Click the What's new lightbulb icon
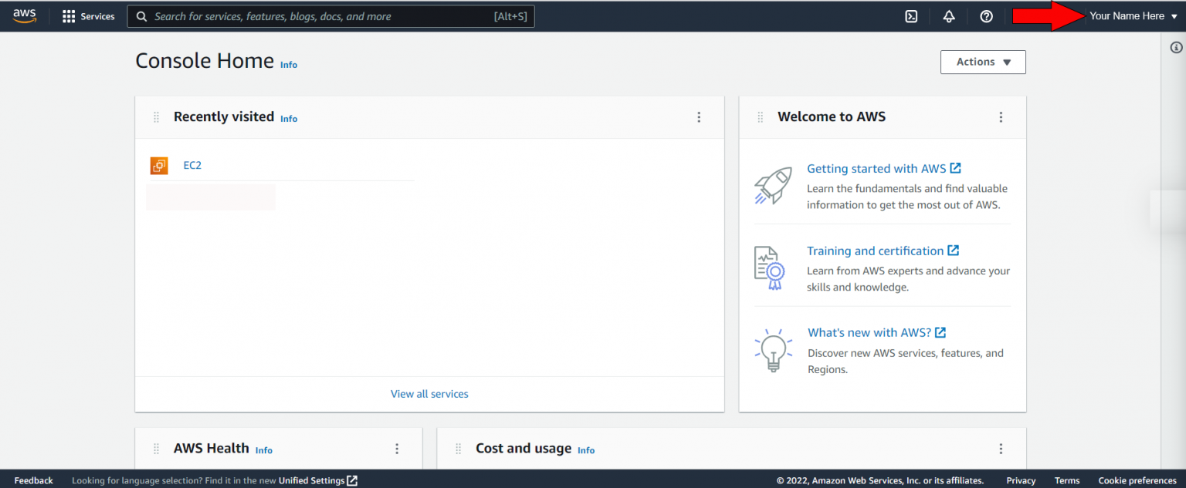1186x488 pixels. tap(773, 349)
